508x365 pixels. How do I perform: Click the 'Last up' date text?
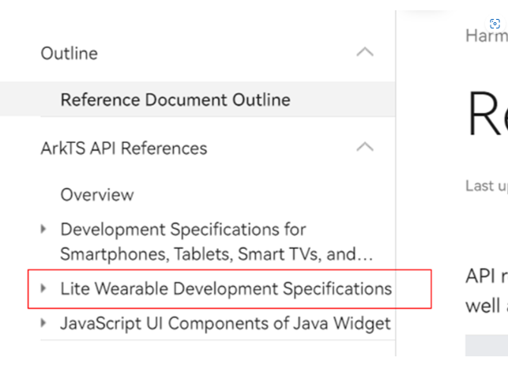486,186
